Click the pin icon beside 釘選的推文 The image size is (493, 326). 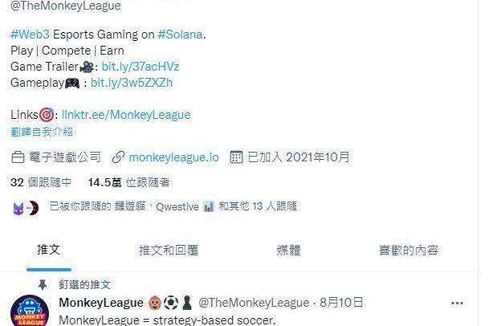pyautogui.click(x=43, y=285)
